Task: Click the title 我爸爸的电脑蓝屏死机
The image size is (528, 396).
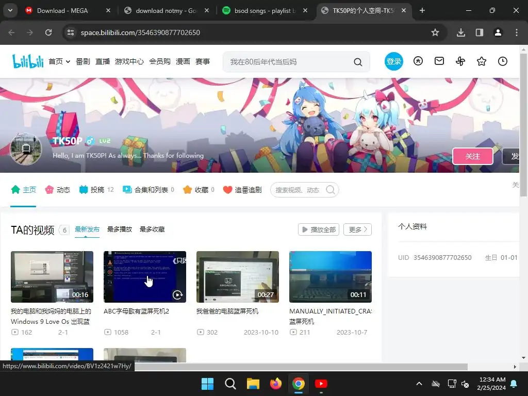Action: click(227, 311)
